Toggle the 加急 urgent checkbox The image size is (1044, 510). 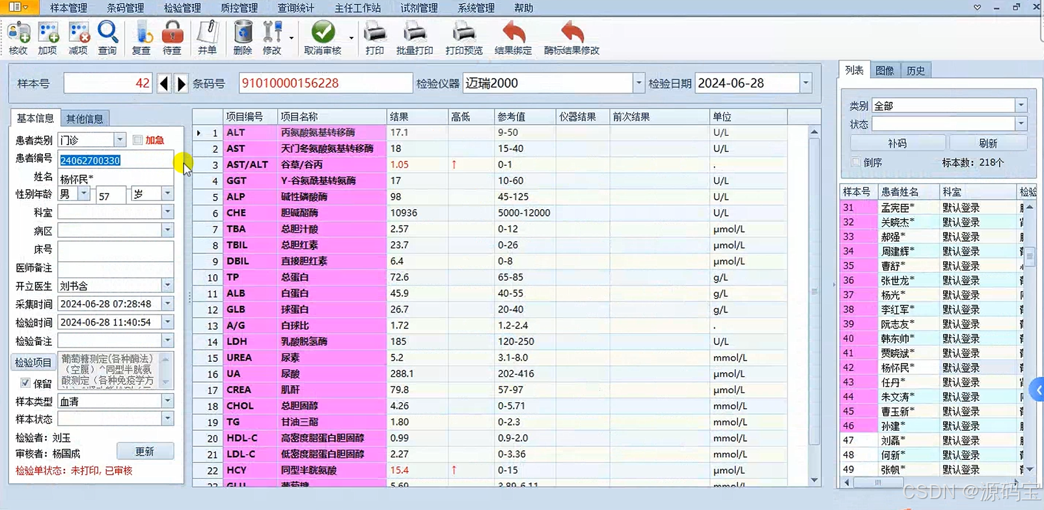pos(137,140)
